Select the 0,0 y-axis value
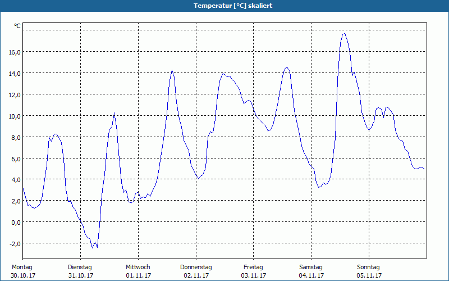Screen dimensions: 449x281 (16, 222)
